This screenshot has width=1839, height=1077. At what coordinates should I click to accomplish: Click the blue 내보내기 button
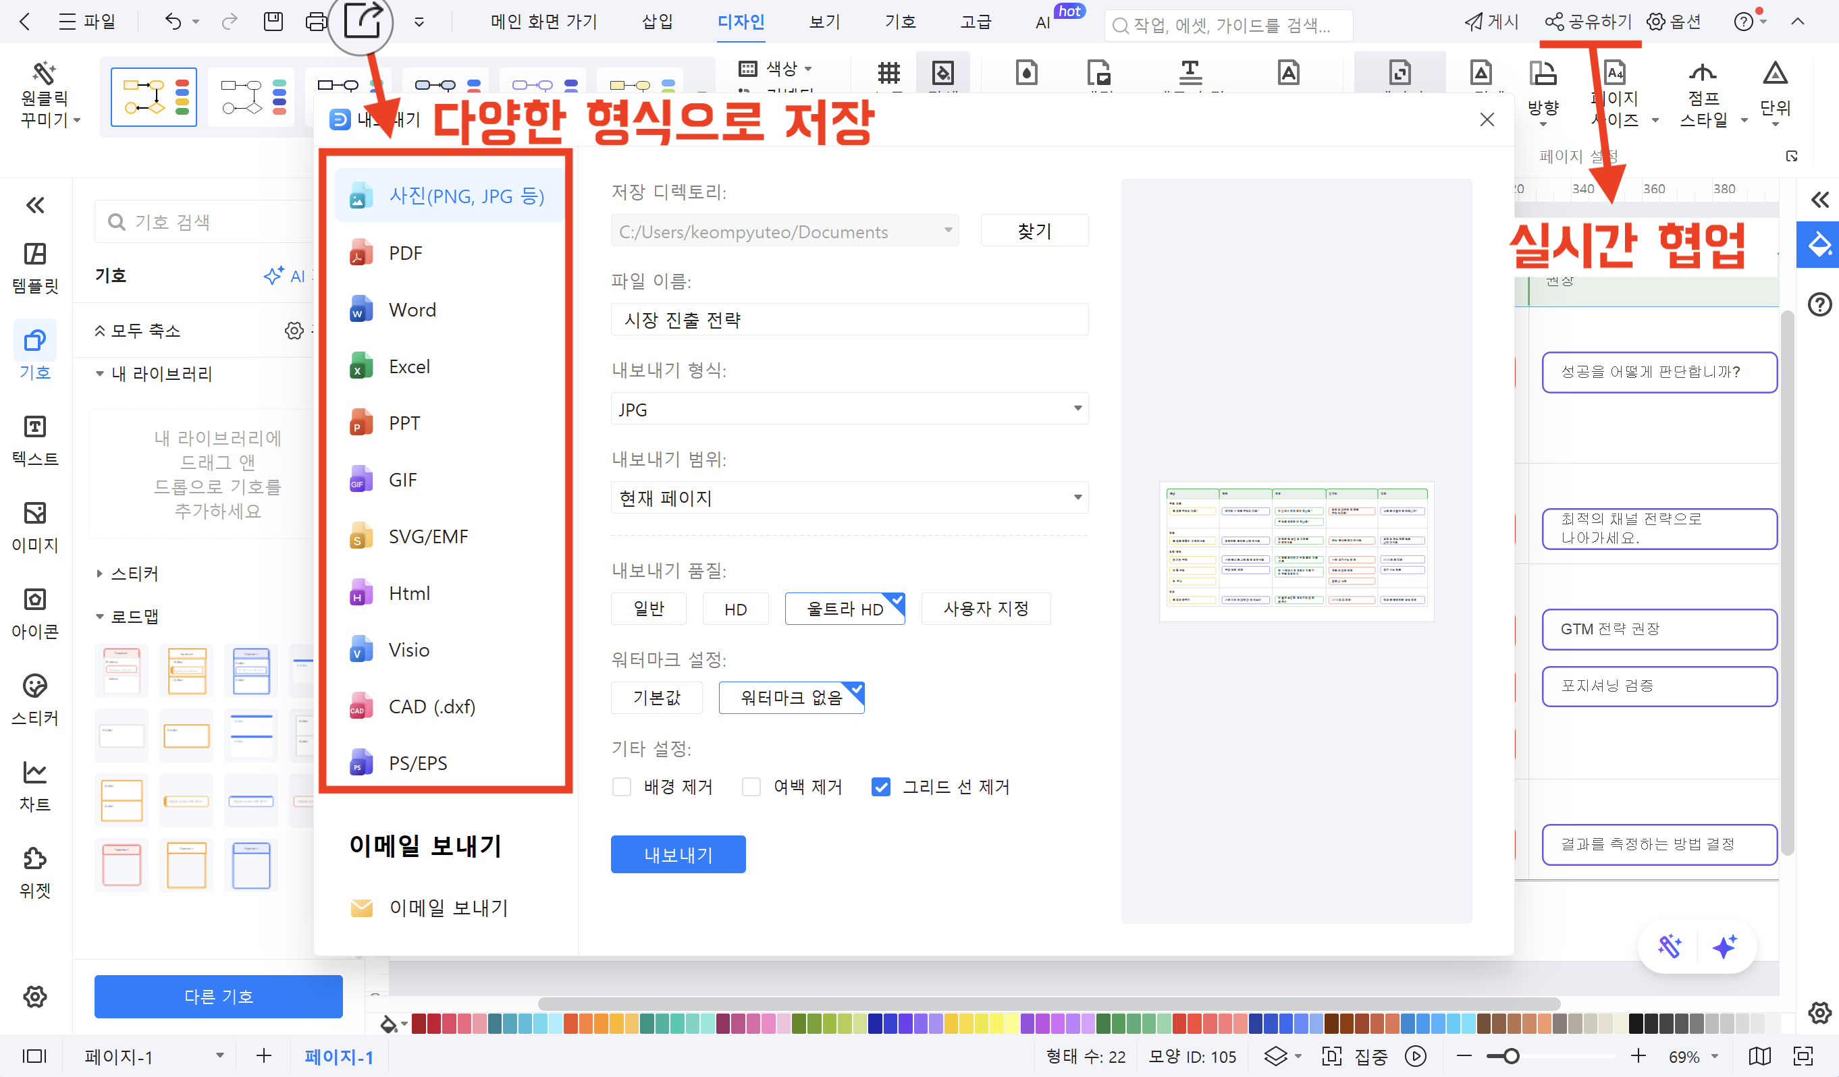677,854
